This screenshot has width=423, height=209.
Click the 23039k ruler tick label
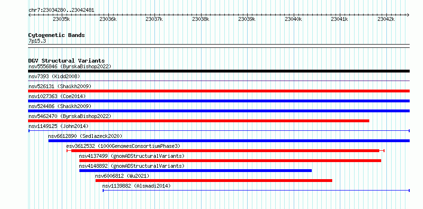tap(247, 19)
